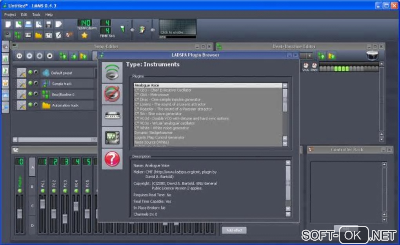Click the pause button in Song-Editor
Viewport: 400px width, 245px height.
[19, 56]
